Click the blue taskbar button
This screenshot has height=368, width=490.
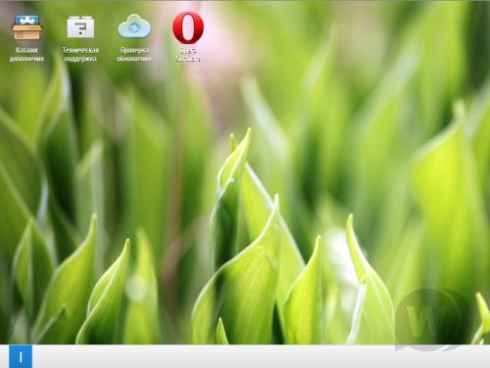(x=21, y=356)
